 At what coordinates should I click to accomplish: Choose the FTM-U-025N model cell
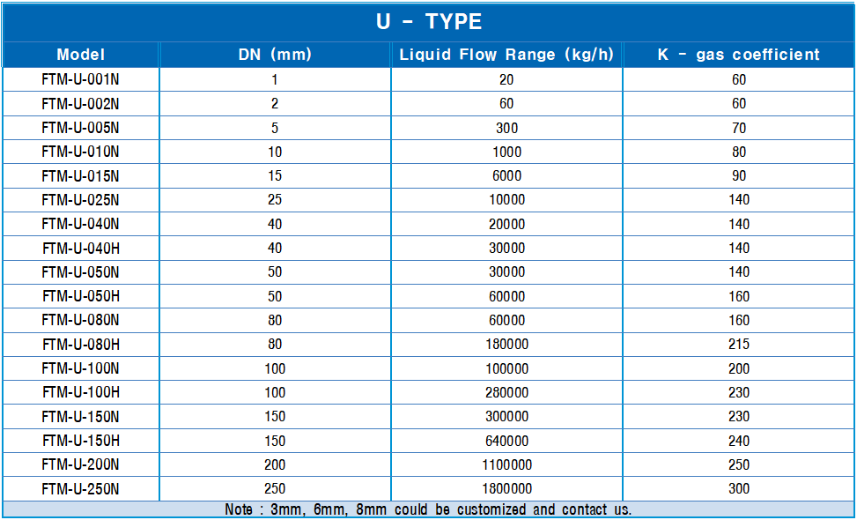click(80, 200)
